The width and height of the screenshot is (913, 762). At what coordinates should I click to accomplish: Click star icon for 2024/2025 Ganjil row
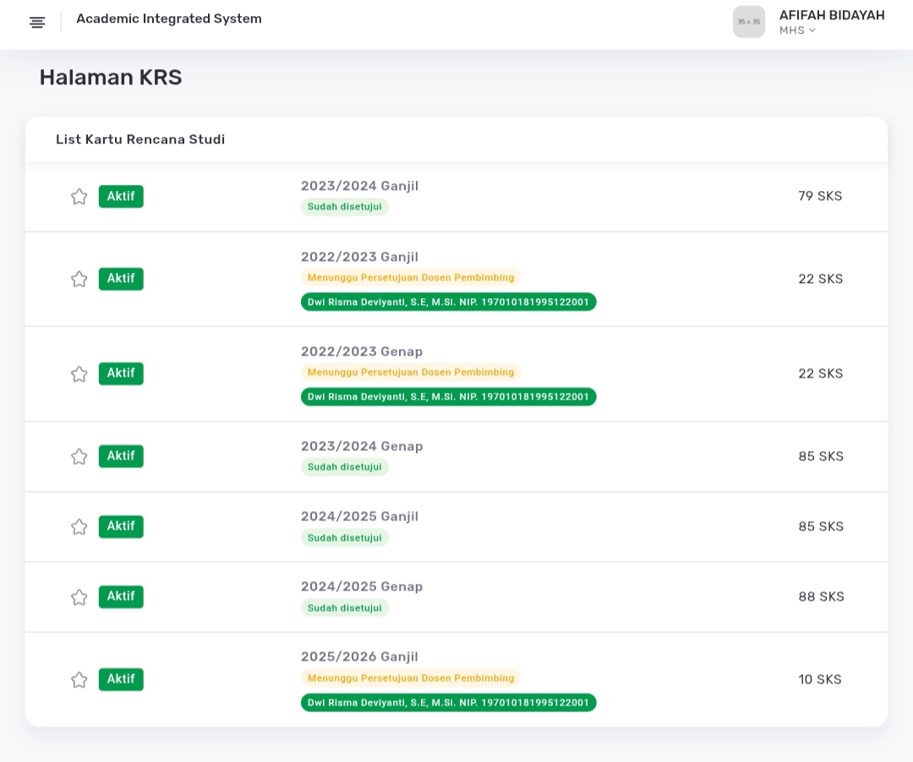[x=79, y=526]
